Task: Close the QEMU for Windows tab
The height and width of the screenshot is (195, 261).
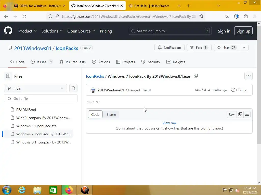Action: coord(64,6)
